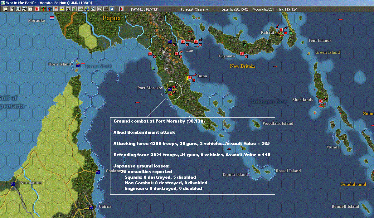Click the red play end-turn arrow
This screenshot has width=374, height=218.
tap(121, 9)
